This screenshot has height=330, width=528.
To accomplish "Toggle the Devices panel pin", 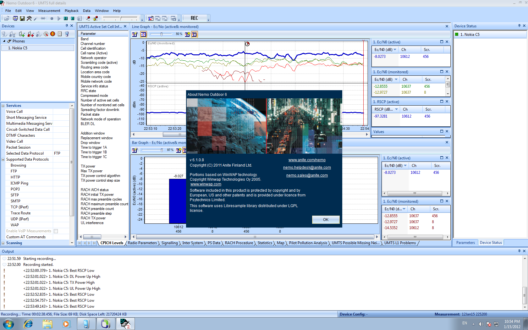I will [x=67, y=26].
